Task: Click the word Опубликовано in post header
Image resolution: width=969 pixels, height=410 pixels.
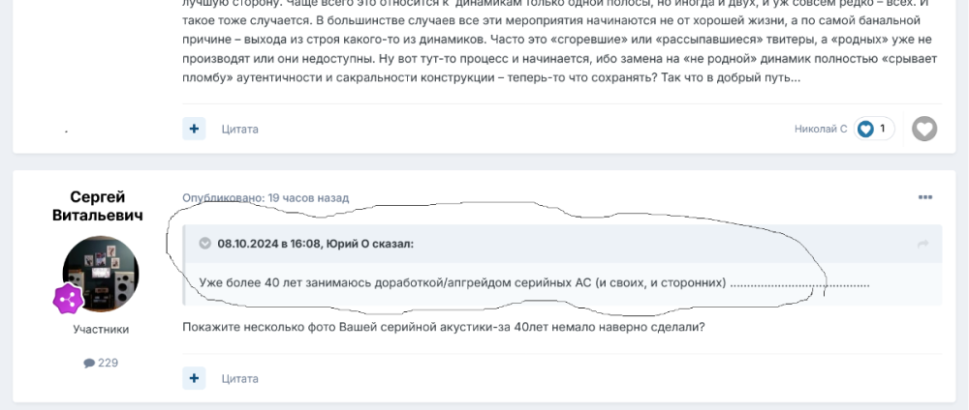Action: click(x=223, y=197)
